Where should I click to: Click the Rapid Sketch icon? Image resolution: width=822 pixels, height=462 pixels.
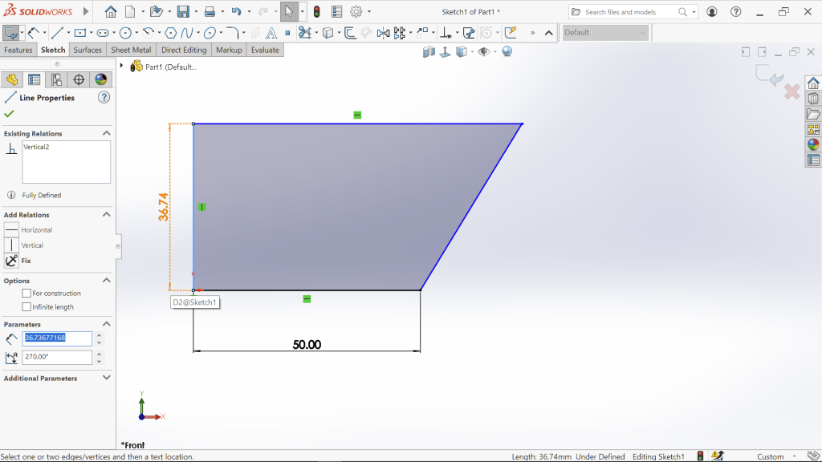point(511,33)
